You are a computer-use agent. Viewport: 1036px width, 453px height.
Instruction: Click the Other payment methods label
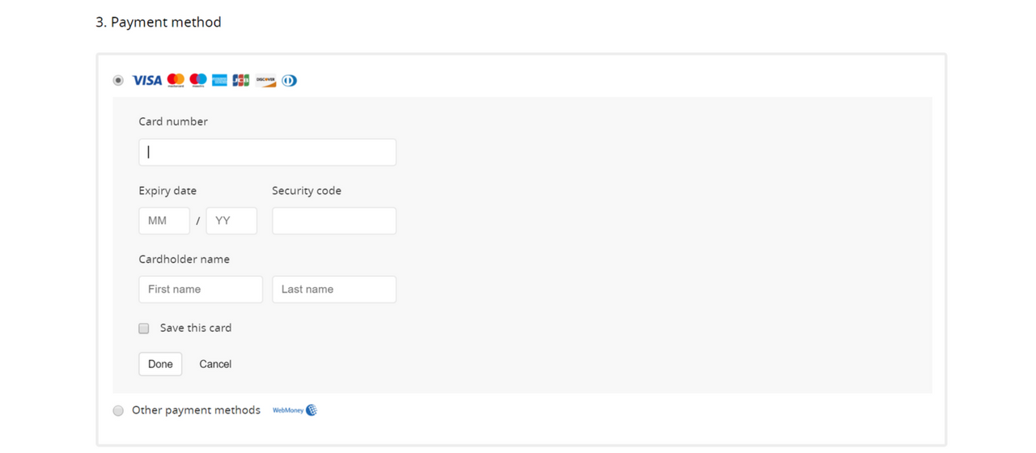pyautogui.click(x=196, y=410)
